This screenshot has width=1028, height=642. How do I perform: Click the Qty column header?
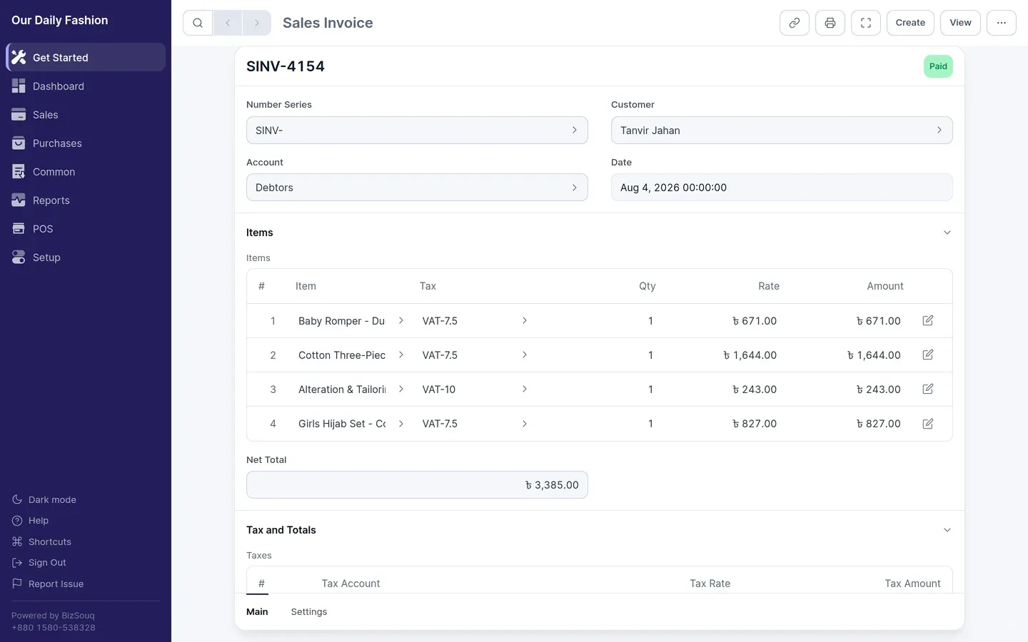(647, 286)
